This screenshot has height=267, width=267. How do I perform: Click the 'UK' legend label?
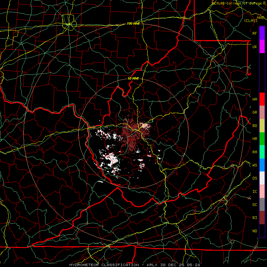click(255, 47)
